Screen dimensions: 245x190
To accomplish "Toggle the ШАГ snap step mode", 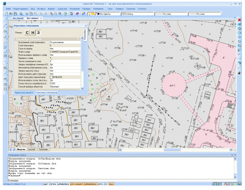I will click(46, 184).
